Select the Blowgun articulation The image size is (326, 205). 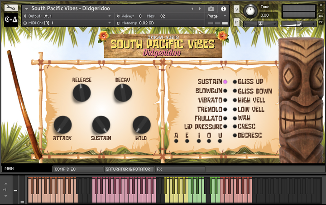point(225,91)
